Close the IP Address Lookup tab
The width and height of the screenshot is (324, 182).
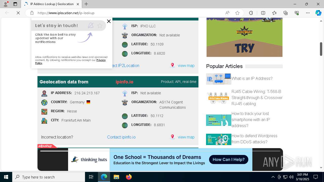pos(78,4)
